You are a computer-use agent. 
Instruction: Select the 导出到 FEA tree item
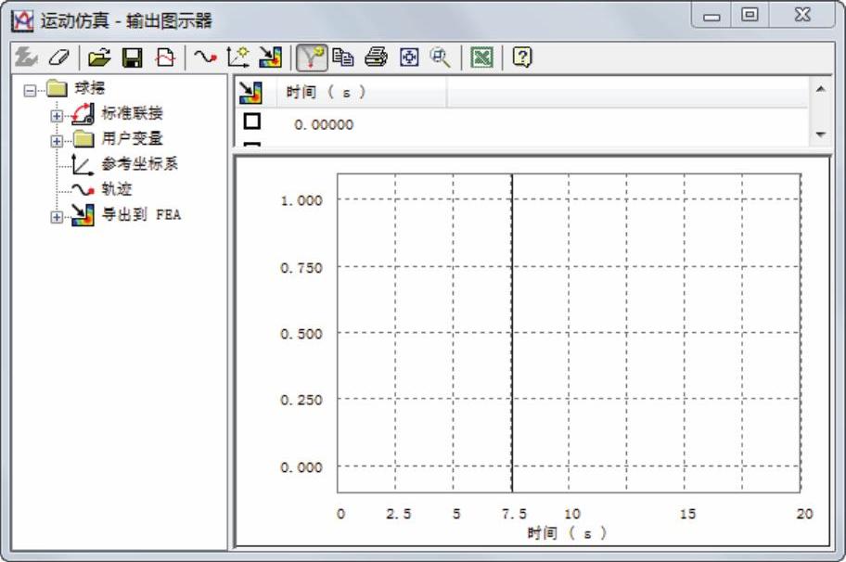point(141,214)
